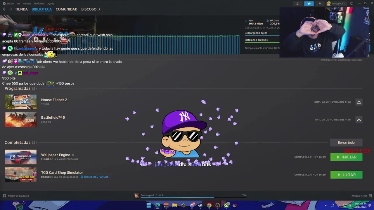Download House Flipper 2 update now
374x210 pixels.
[x=359, y=102]
